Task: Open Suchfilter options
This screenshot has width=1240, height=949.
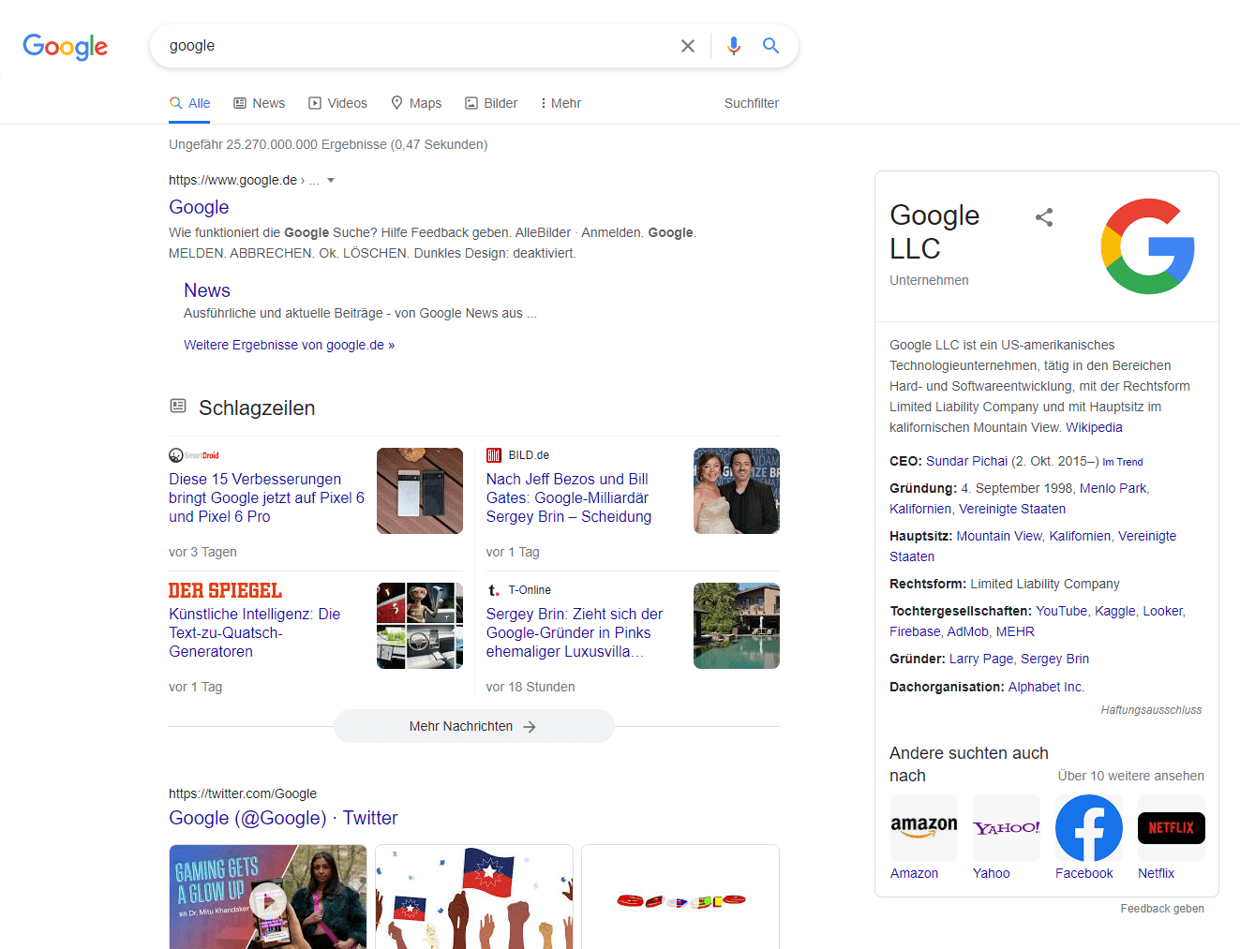Action: click(752, 103)
